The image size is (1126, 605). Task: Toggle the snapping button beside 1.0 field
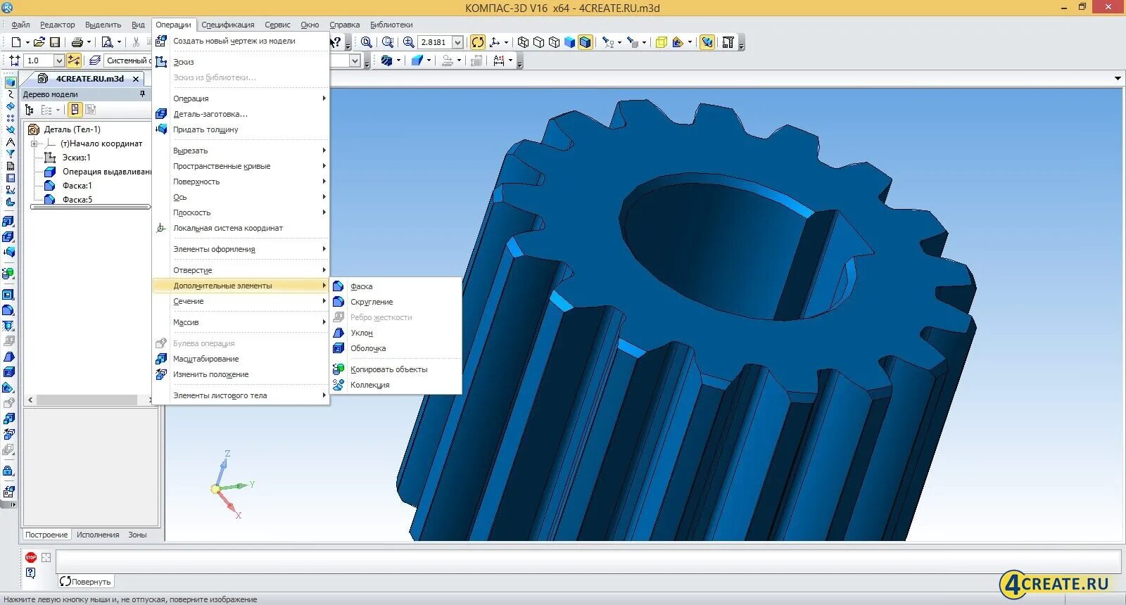click(x=74, y=60)
